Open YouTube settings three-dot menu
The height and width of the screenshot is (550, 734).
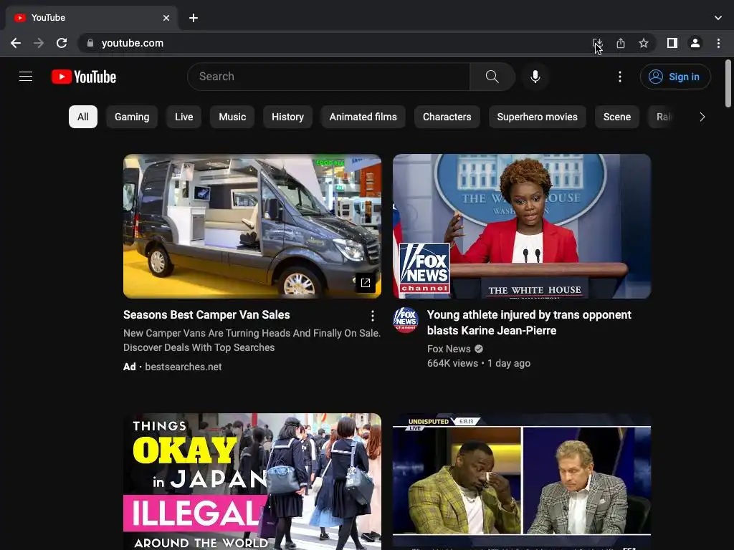(620, 77)
